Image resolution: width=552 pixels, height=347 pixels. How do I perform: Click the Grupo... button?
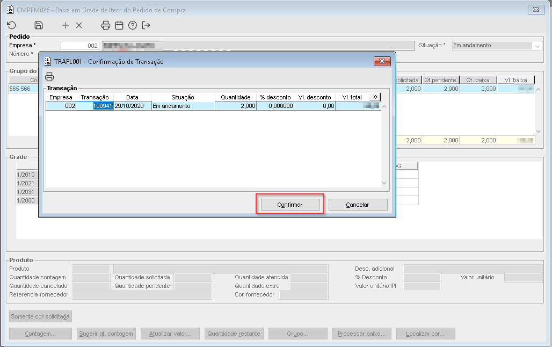coord(298,334)
